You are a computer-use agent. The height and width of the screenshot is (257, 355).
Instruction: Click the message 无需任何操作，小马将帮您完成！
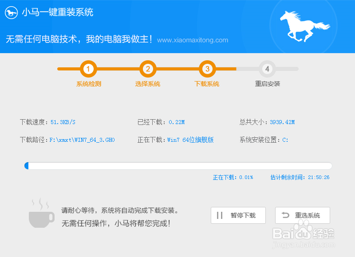pyautogui.click(x=116, y=223)
